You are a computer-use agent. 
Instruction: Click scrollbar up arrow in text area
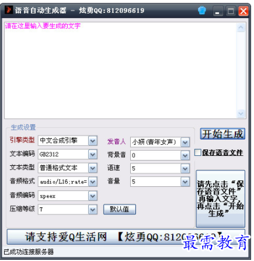tap(241, 27)
